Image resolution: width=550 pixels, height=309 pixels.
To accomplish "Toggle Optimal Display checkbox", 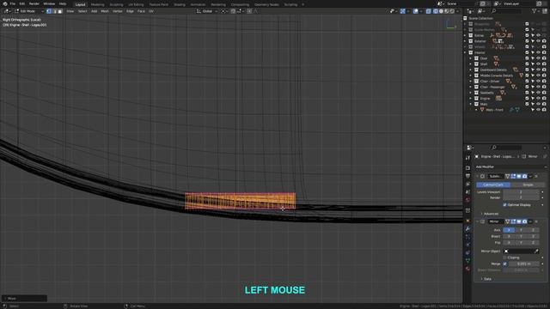I will [x=504, y=204].
